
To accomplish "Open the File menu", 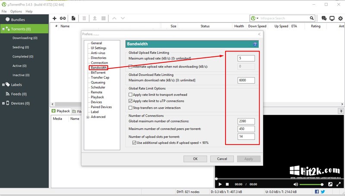I will pos(4,11).
